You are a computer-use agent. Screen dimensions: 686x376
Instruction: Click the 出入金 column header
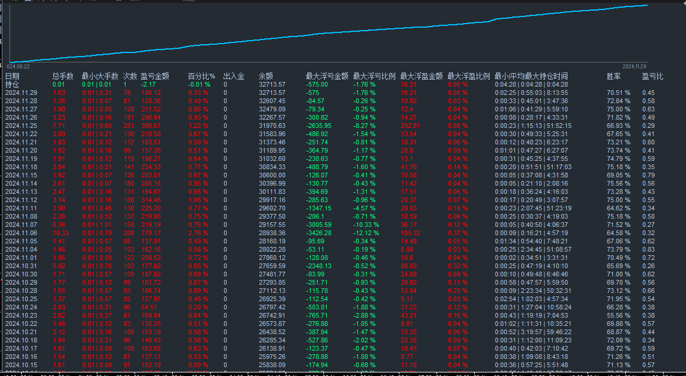234,76
